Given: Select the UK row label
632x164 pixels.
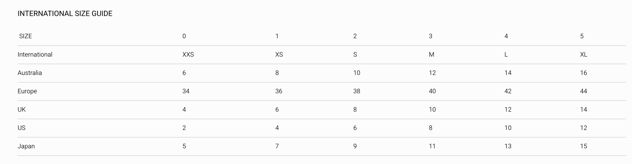Looking at the screenshot, I should 21,110.
